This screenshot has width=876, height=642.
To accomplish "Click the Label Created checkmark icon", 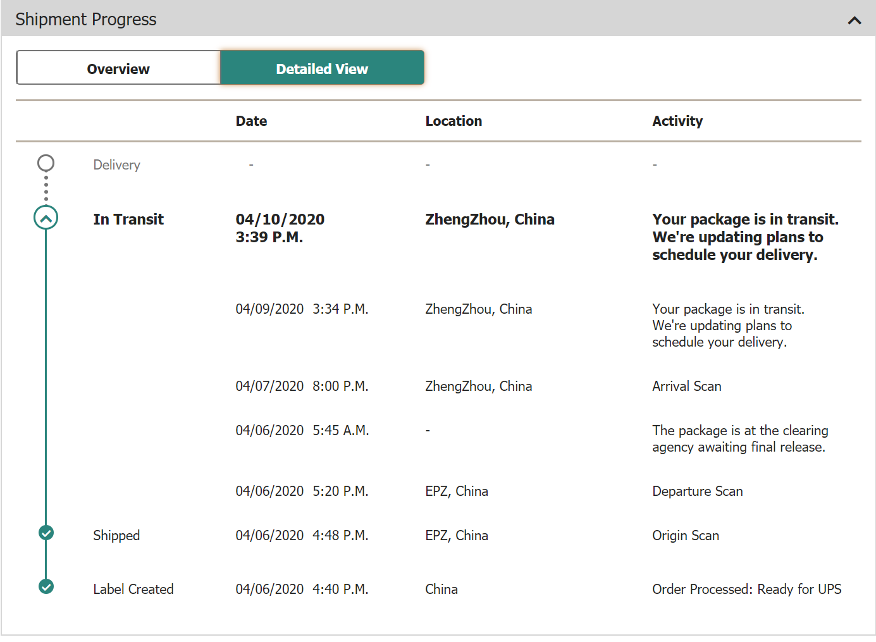I will click(46, 586).
